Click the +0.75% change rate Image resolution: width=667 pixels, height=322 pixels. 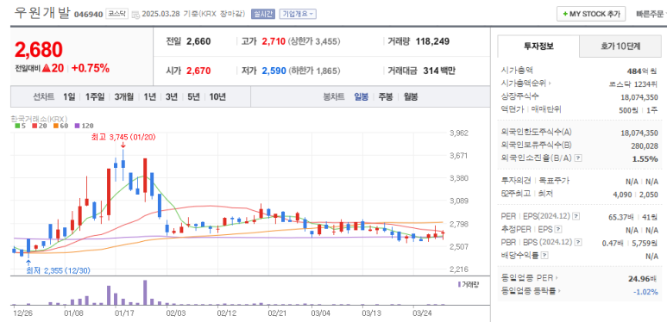coord(91,68)
